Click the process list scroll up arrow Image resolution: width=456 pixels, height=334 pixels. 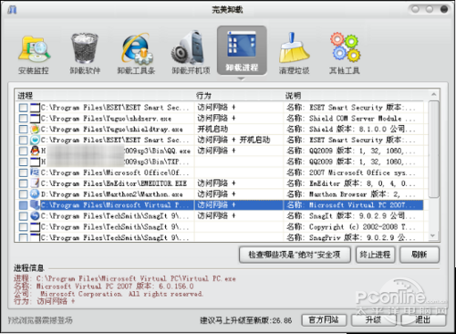pyautogui.click(x=434, y=94)
